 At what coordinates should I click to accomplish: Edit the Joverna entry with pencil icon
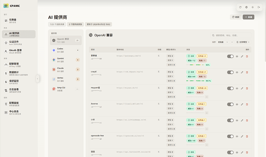[242, 104]
